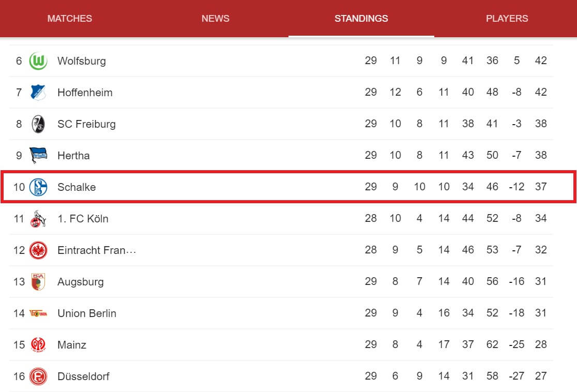Click Schalke's 37 points value
Screen dimensions: 577x392
point(541,187)
